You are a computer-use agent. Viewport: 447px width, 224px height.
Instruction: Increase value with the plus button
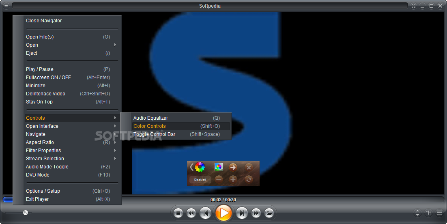pos(233,179)
